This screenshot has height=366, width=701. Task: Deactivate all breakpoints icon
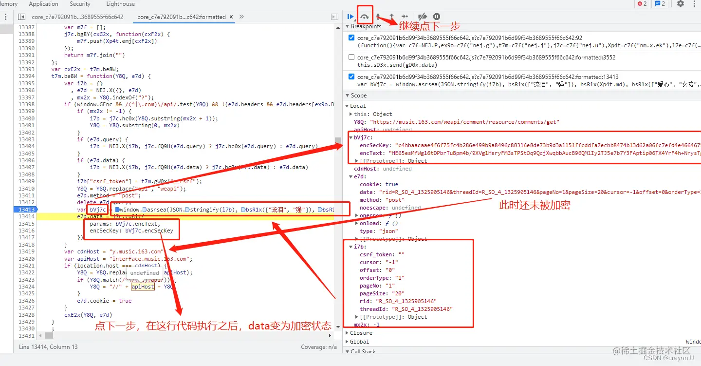(x=423, y=17)
